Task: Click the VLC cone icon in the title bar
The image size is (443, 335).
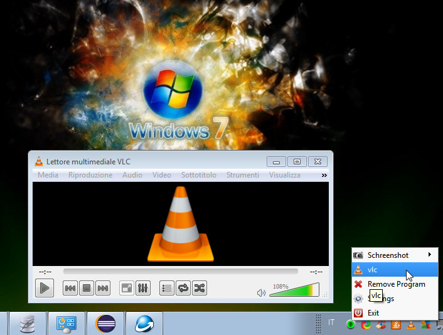Action: tap(39, 161)
